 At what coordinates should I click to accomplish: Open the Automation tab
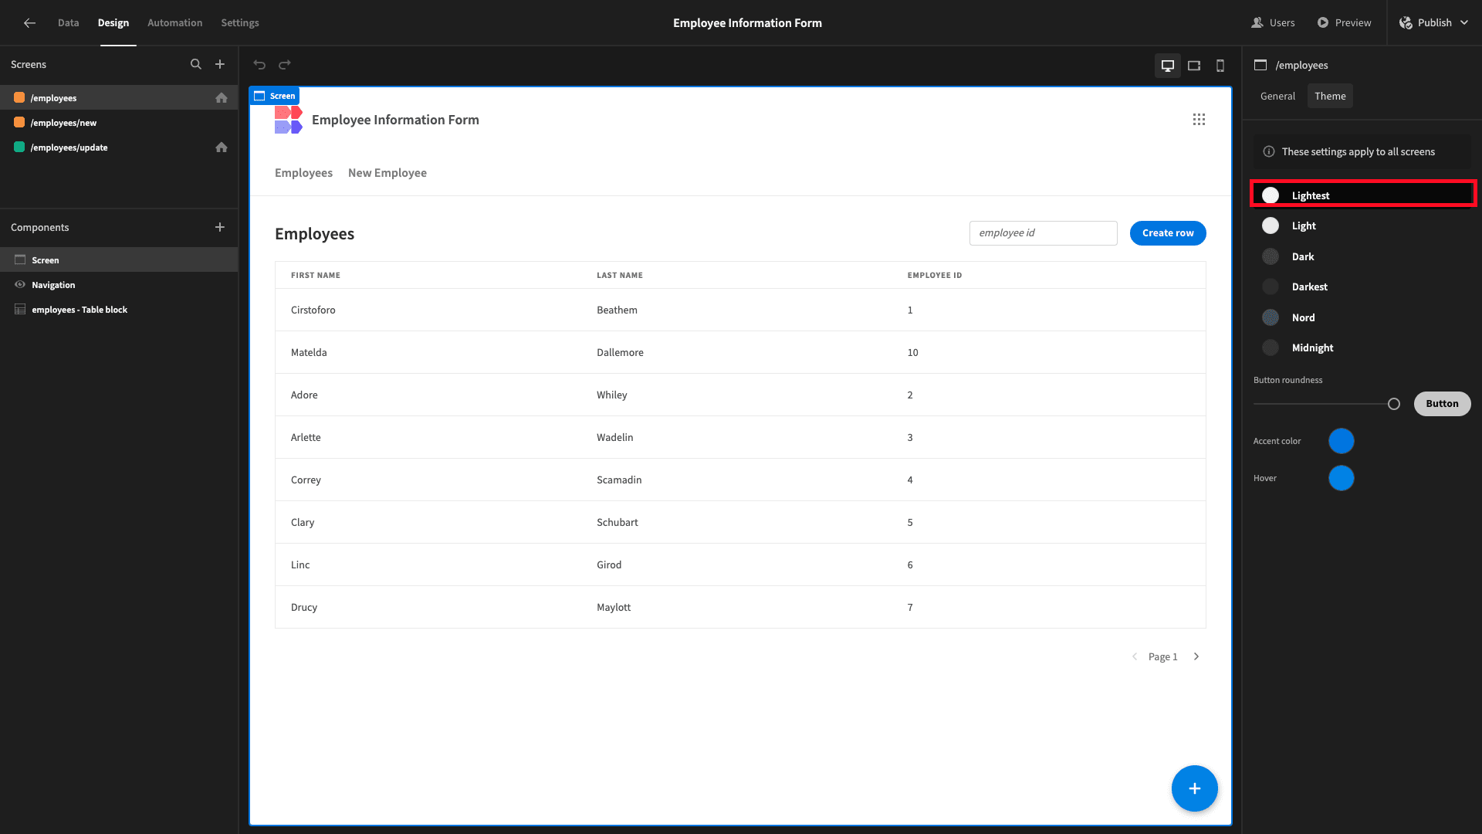[x=175, y=23]
